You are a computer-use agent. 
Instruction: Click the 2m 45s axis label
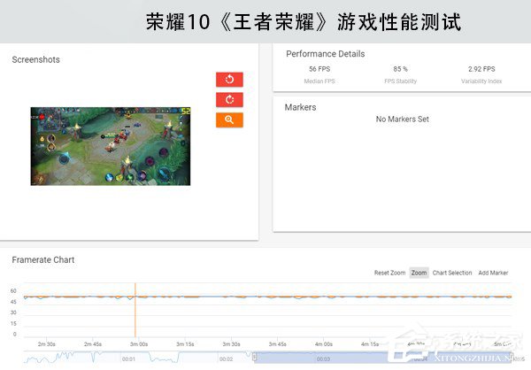pos(92,344)
